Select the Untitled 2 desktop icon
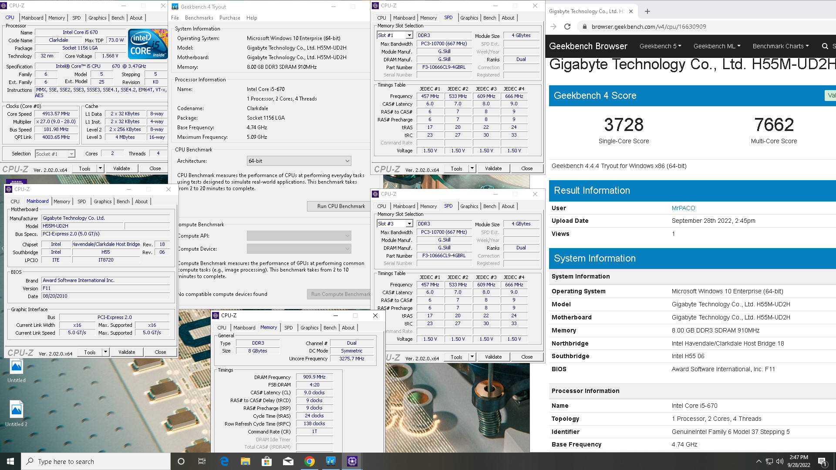Viewport: 836px width, 470px height. [x=16, y=413]
